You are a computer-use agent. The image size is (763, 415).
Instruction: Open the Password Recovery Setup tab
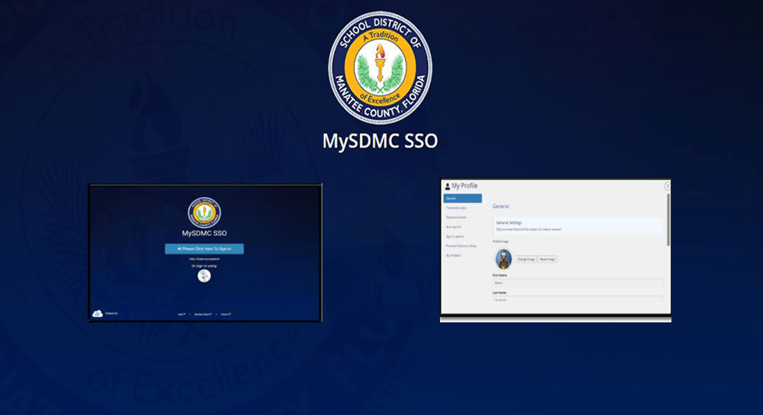461,246
